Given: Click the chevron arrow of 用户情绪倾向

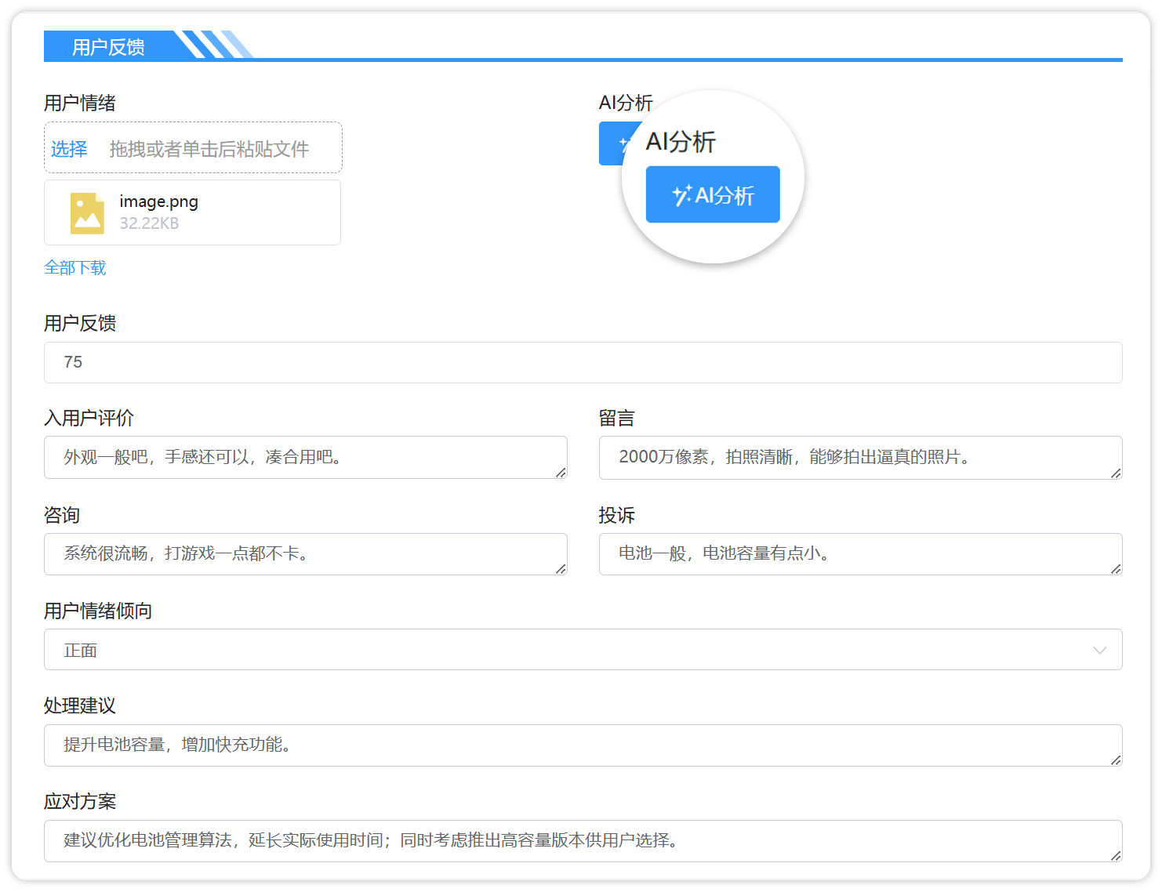Looking at the screenshot, I should tap(1099, 651).
